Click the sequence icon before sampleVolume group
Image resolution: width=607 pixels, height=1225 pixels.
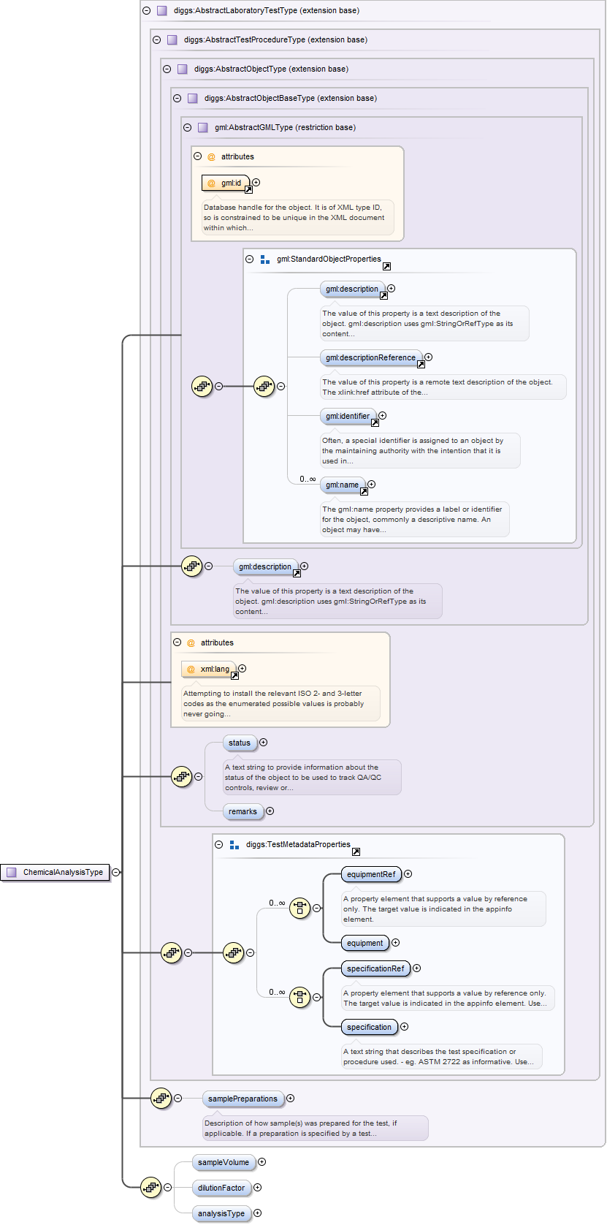click(x=150, y=1187)
